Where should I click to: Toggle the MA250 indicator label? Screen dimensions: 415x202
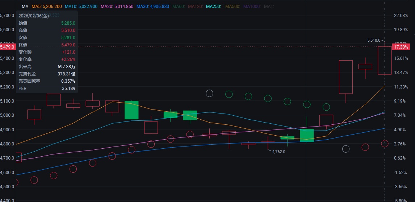[x=214, y=7]
